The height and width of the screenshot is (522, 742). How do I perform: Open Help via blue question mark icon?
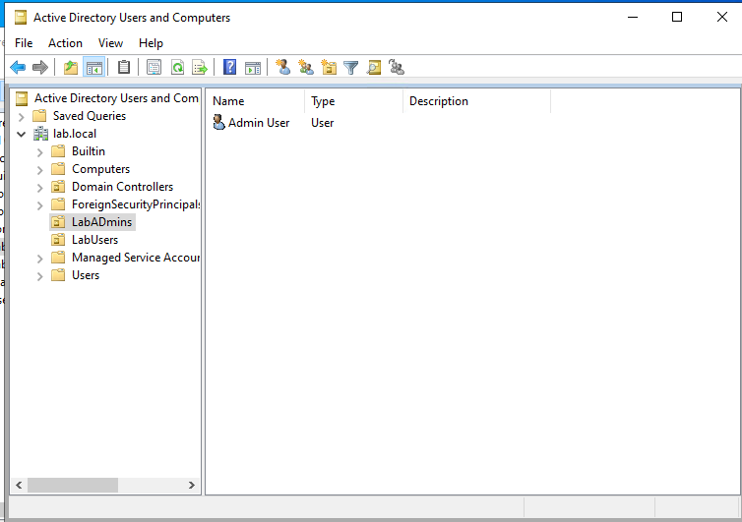tap(229, 68)
